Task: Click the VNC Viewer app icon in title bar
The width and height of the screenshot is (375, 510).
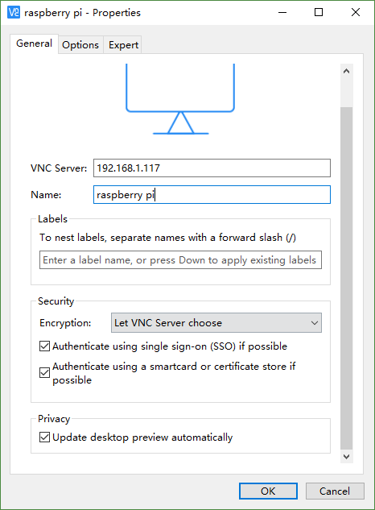Action: pos(14,12)
